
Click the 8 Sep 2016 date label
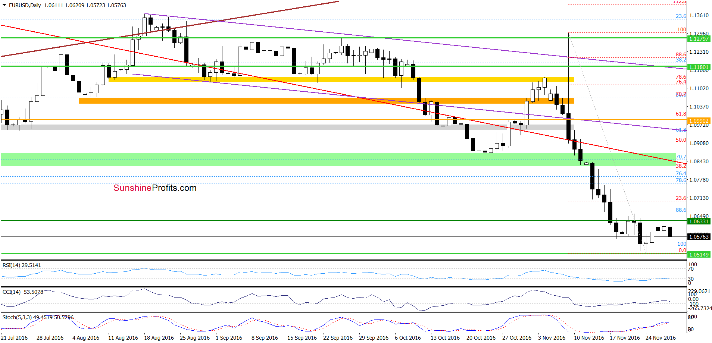click(x=265, y=338)
